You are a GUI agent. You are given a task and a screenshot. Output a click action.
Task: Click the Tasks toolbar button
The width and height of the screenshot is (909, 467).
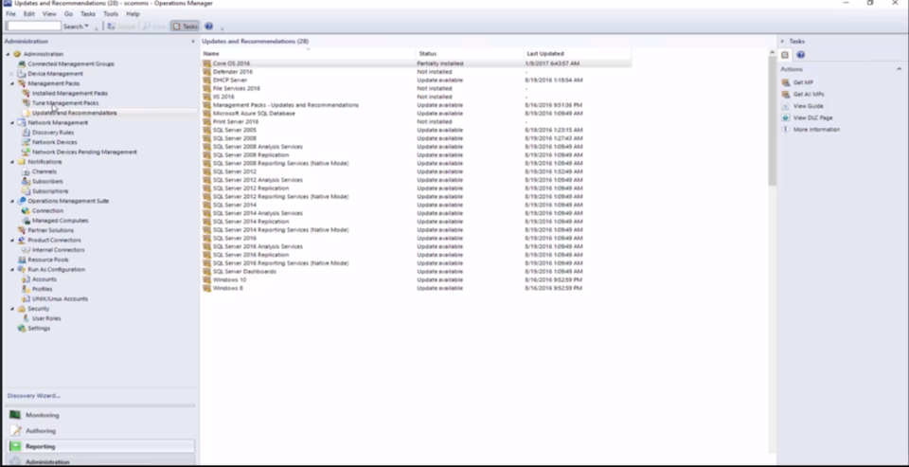(x=185, y=27)
